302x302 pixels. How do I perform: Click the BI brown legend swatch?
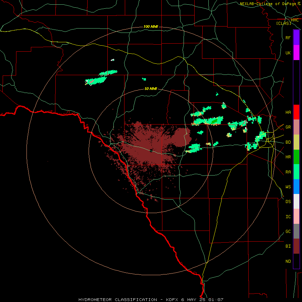(x=296, y=246)
